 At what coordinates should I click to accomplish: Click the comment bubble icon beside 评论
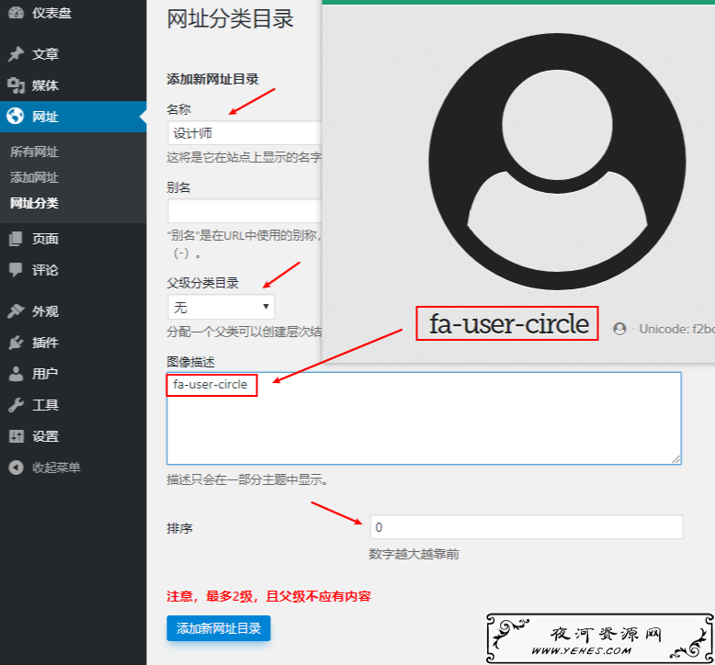[16, 269]
